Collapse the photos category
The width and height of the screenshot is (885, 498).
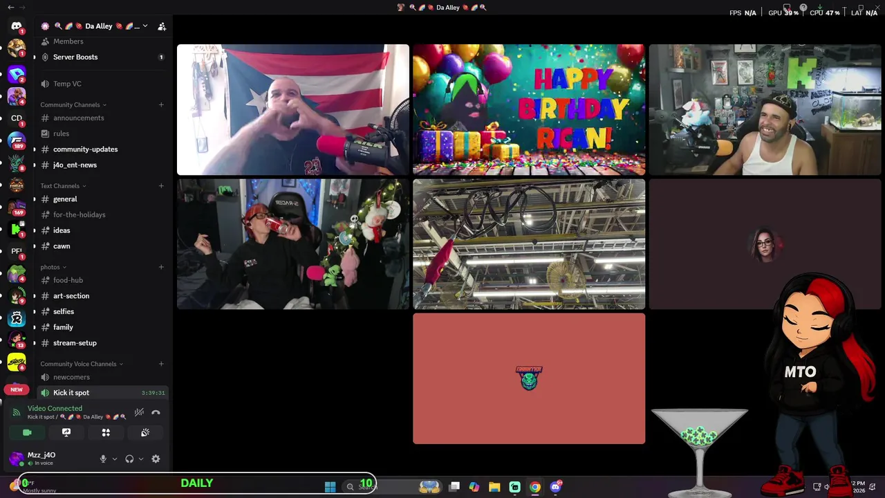click(x=53, y=267)
